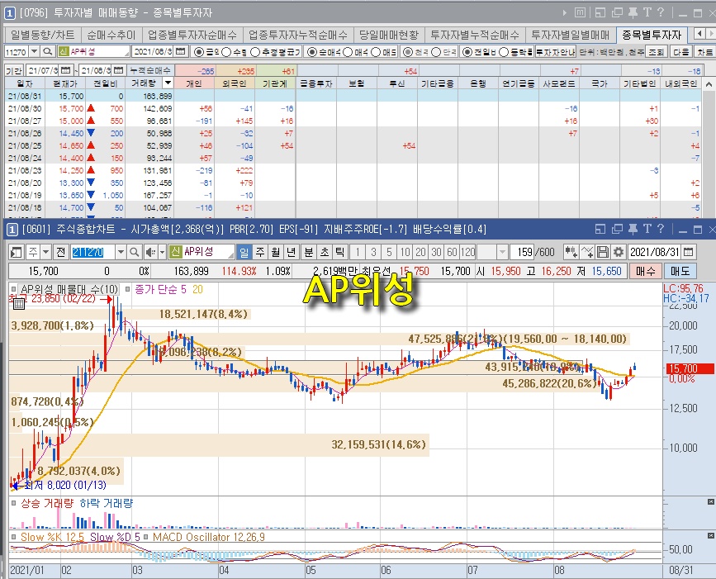Image resolution: width=716 pixels, height=579 pixels.
Task: Click scroll-up arrow of investor table scrollbar
Action: [709, 84]
